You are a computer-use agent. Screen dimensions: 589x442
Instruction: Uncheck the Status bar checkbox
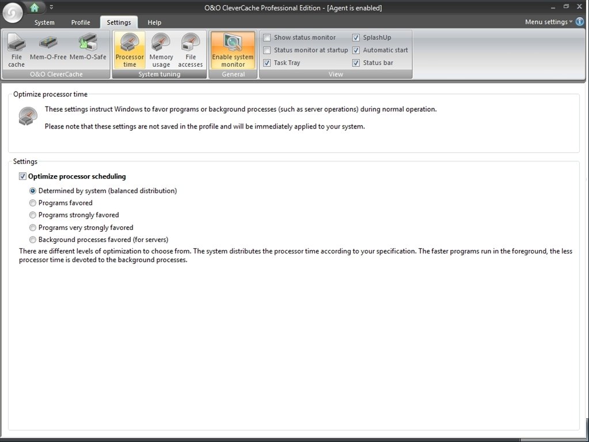tap(356, 63)
